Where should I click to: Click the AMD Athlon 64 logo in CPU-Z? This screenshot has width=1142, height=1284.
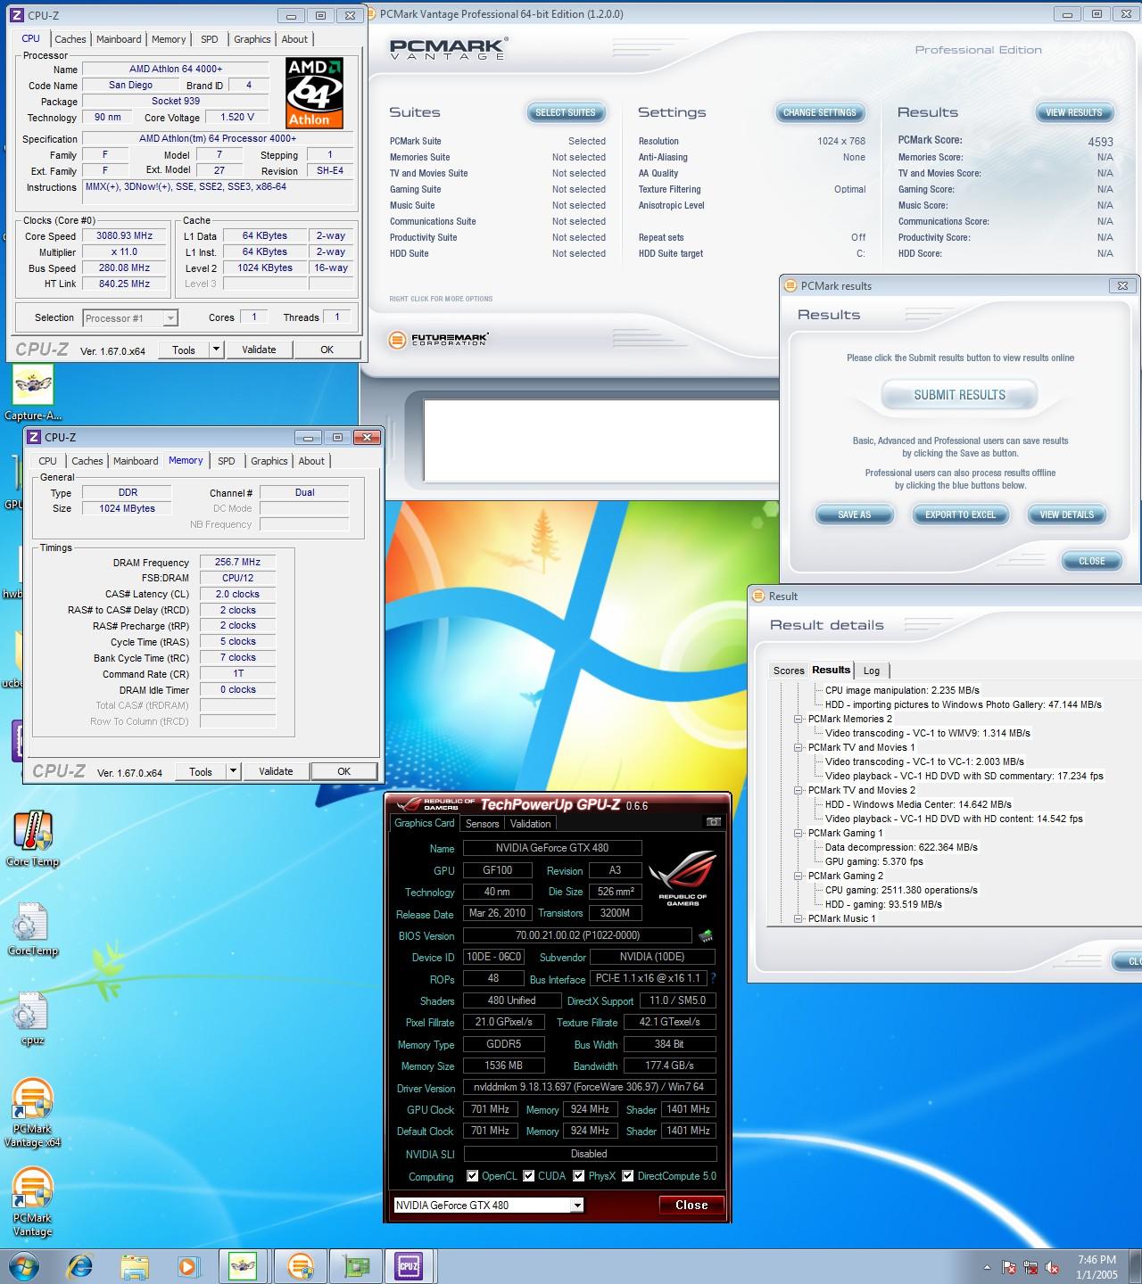(315, 93)
